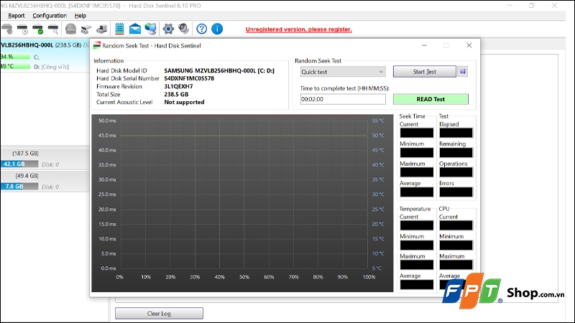Click the green READ Test button

[x=431, y=99]
